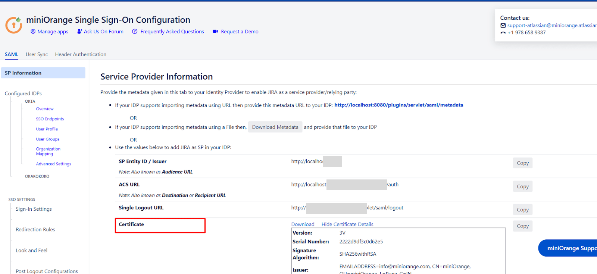Switch to Header Authentication tab
This screenshot has width=597, height=274.
tap(81, 54)
